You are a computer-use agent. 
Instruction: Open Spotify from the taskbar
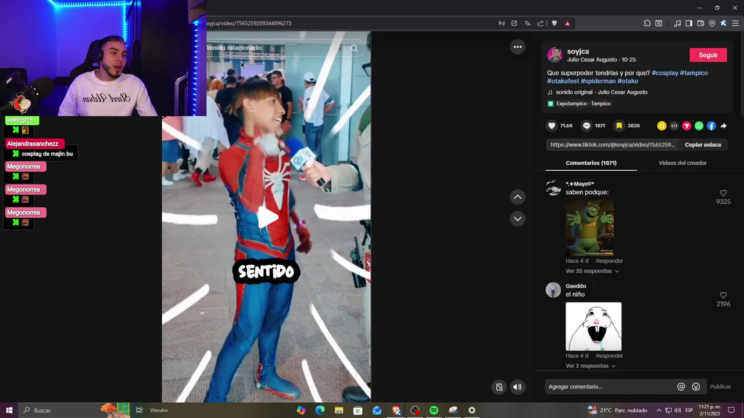434,410
